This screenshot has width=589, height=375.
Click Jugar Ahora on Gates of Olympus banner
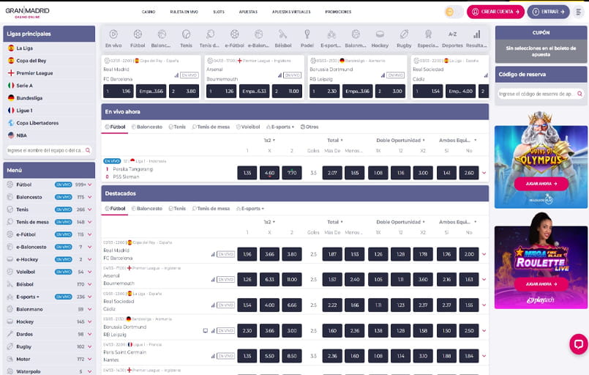(x=541, y=184)
